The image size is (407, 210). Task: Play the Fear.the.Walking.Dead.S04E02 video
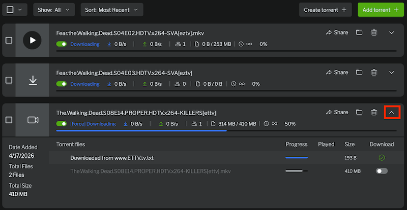33,40
